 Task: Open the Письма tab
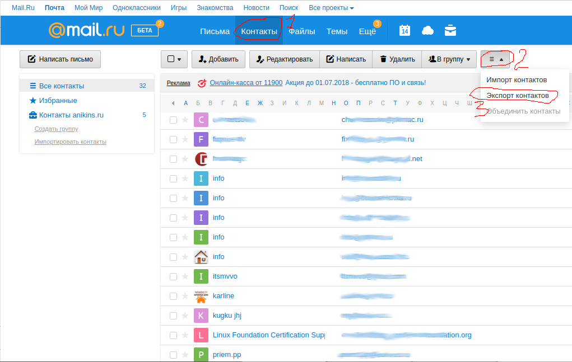[215, 31]
